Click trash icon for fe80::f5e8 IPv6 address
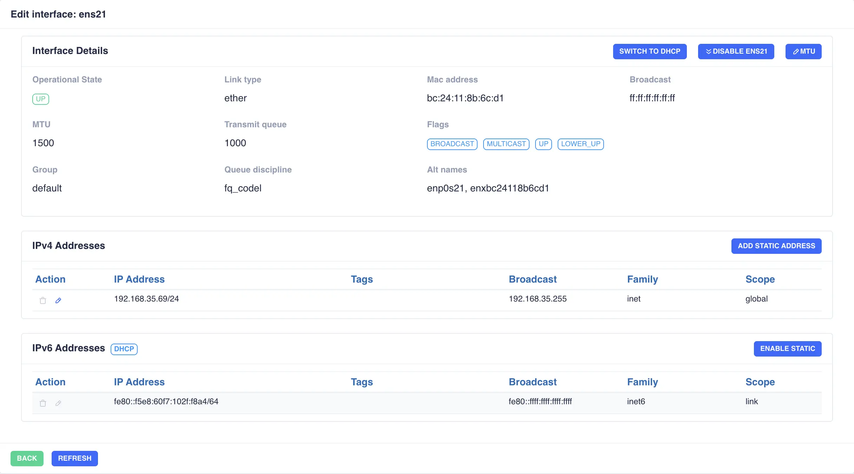Viewport: 854px width, 474px height. (x=43, y=403)
